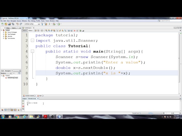Open the Debug menu

(x=33, y=21)
